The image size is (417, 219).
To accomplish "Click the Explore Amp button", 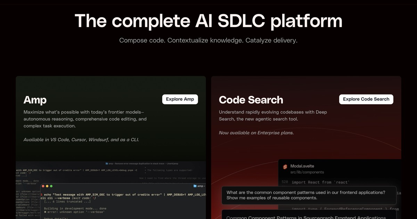I will (x=180, y=99).
